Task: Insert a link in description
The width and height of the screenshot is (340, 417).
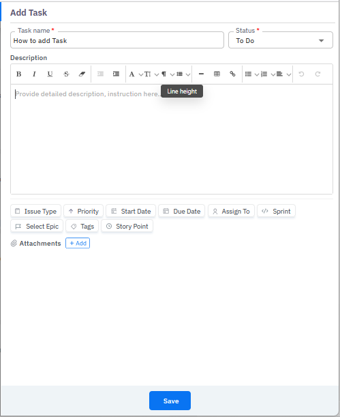Action: coord(232,74)
